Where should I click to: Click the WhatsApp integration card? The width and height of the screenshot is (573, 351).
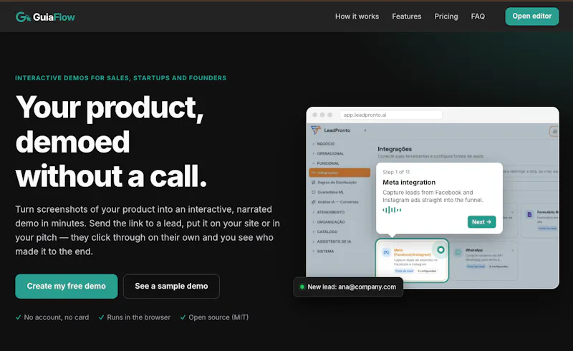coord(484,261)
